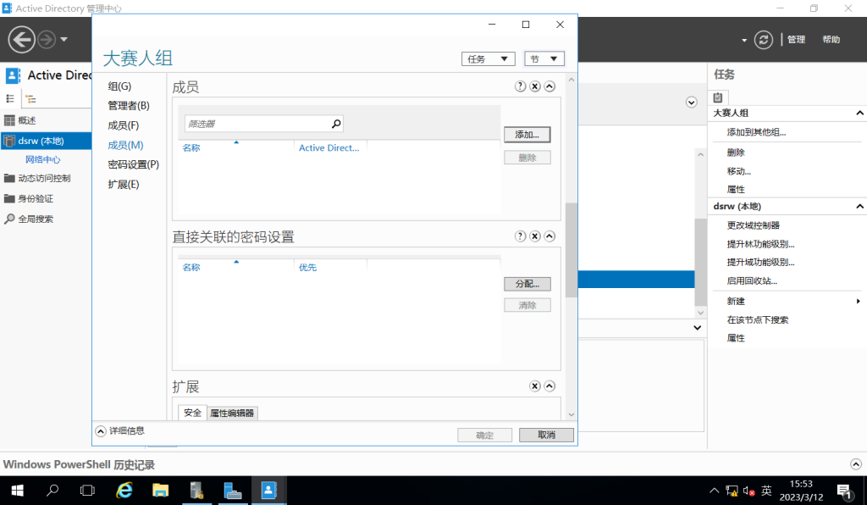Jump to 成员(M) section
The image size is (867, 505).
[125, 145]
